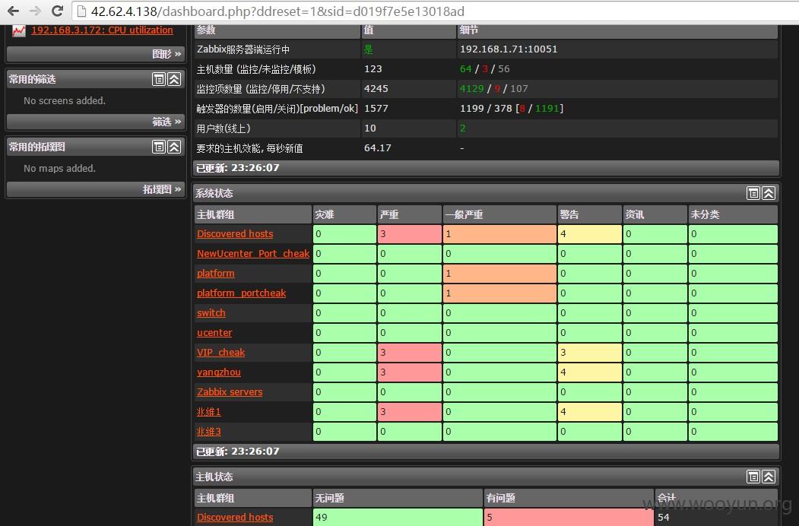This screenshot has height=526, width=799.
Task: Click 严重 cell 3 in 兆维1 row
Action: (410, 412)
